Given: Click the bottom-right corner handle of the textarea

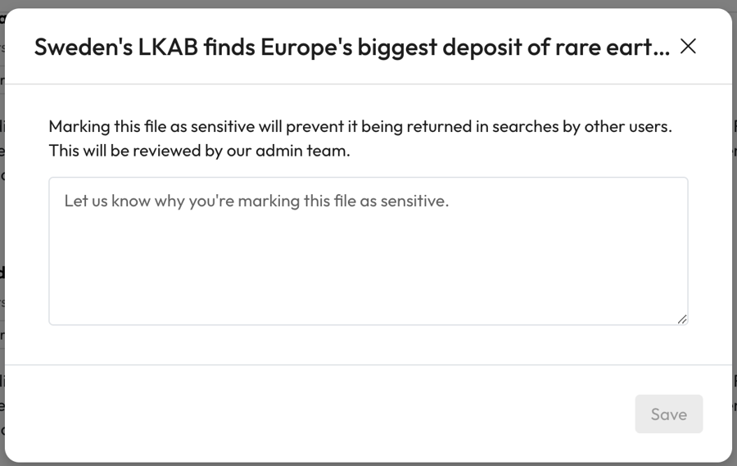Looking at the screenshot, I should 682,319.
